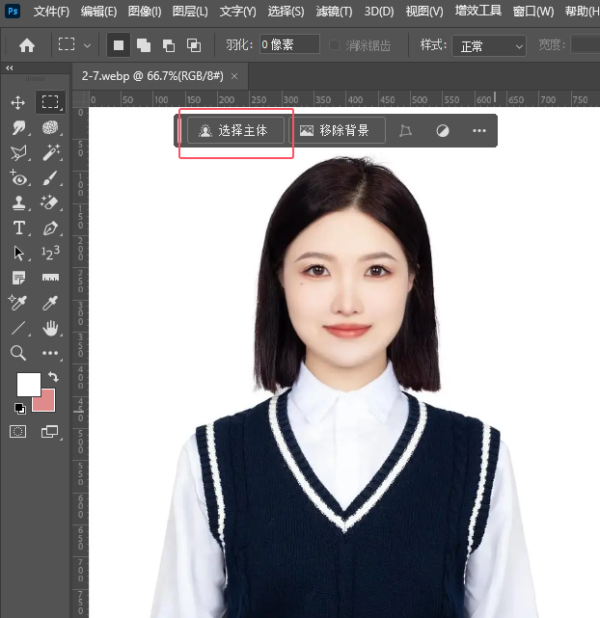Choose Add to Selection mode

pos(144,45)
